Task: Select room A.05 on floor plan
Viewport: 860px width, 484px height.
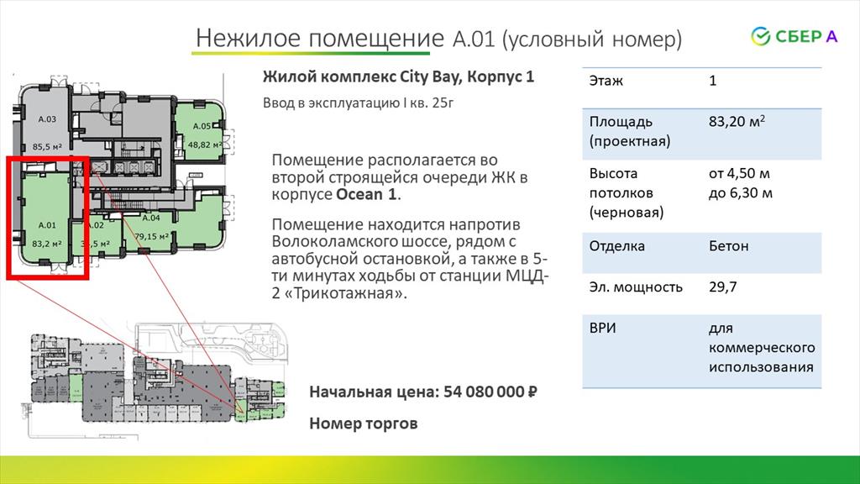Action: pos(201,132)
